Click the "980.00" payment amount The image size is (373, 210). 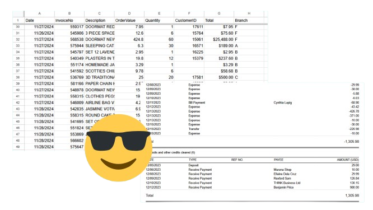[x=355, y=188]
